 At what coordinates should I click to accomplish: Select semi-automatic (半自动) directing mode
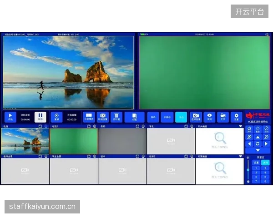pos(167,117)
